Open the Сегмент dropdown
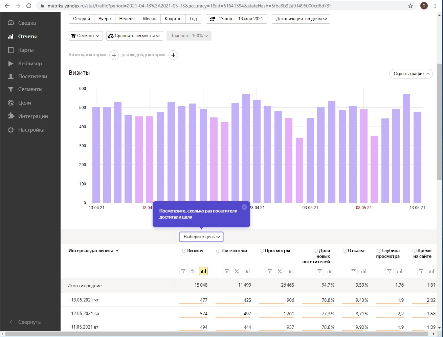This screenshot has width=443, height=337. (x=86, y=36)
